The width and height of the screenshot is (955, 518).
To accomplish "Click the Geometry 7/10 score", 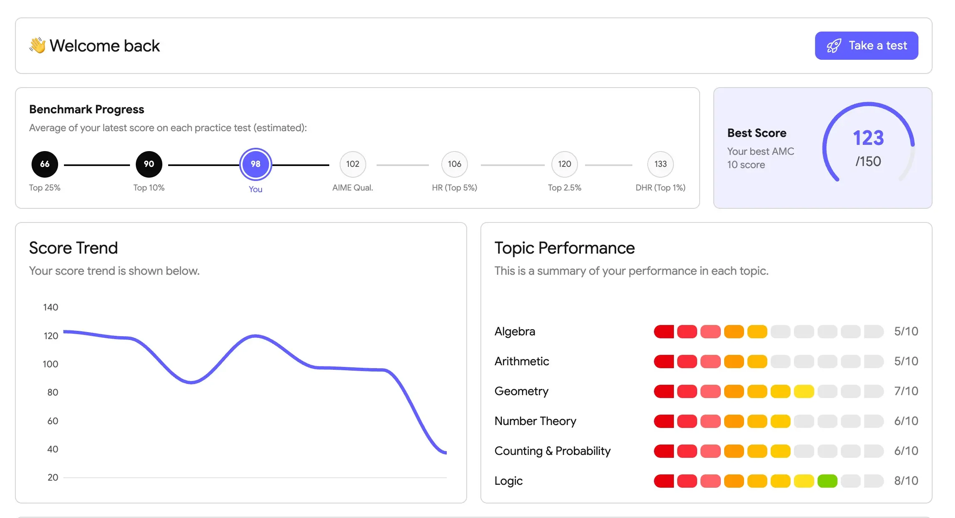I will click(906, 391).
